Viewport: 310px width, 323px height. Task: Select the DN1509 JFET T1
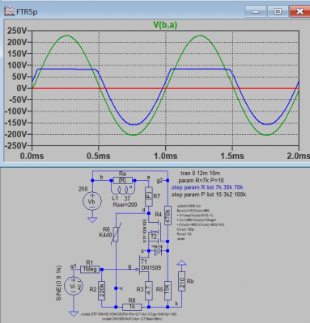tap(143, 266)
